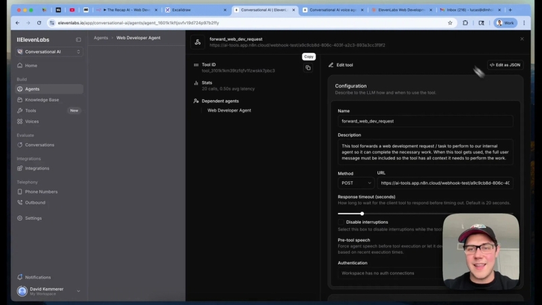
Task: Go back in browser history
Action: (18, 23)
